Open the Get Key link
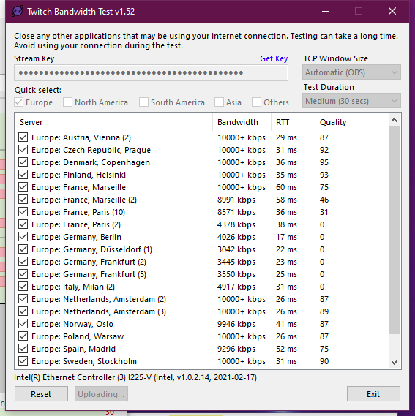Viewport: 415px width, 416px height. click(x=274, y=58)
